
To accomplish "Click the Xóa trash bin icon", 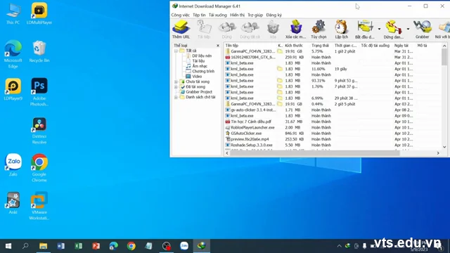I will pyautogui.click(x=273, y=30).
